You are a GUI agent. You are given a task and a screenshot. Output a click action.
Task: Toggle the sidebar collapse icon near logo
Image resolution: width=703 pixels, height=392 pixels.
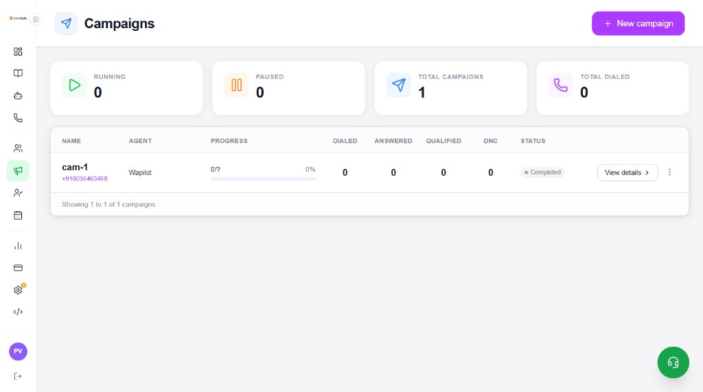[36, 19]
